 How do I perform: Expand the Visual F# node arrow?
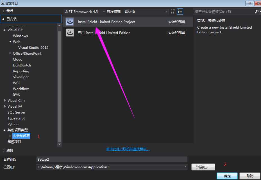5,106
